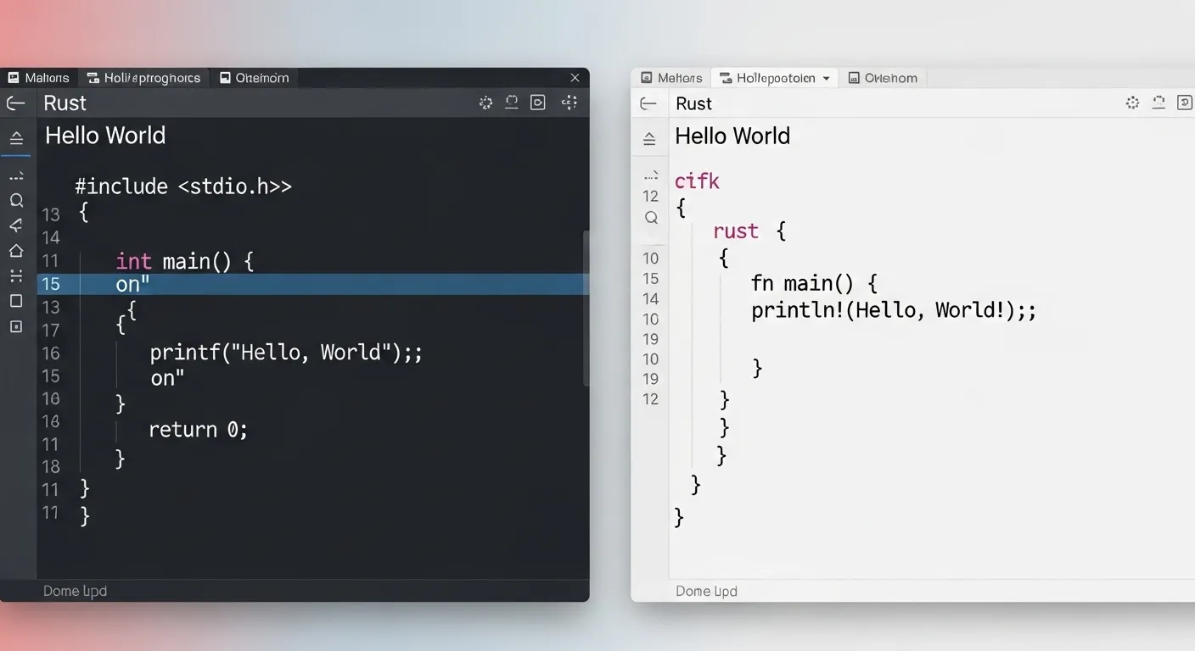Switch to the Oheinorn tab in the dark window
1195x651 pixels.
click(x=254, y=77)
